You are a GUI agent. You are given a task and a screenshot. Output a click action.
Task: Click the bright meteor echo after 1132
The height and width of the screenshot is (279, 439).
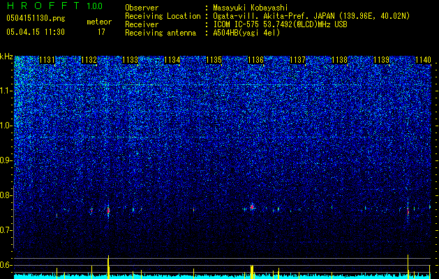[108, 211]
